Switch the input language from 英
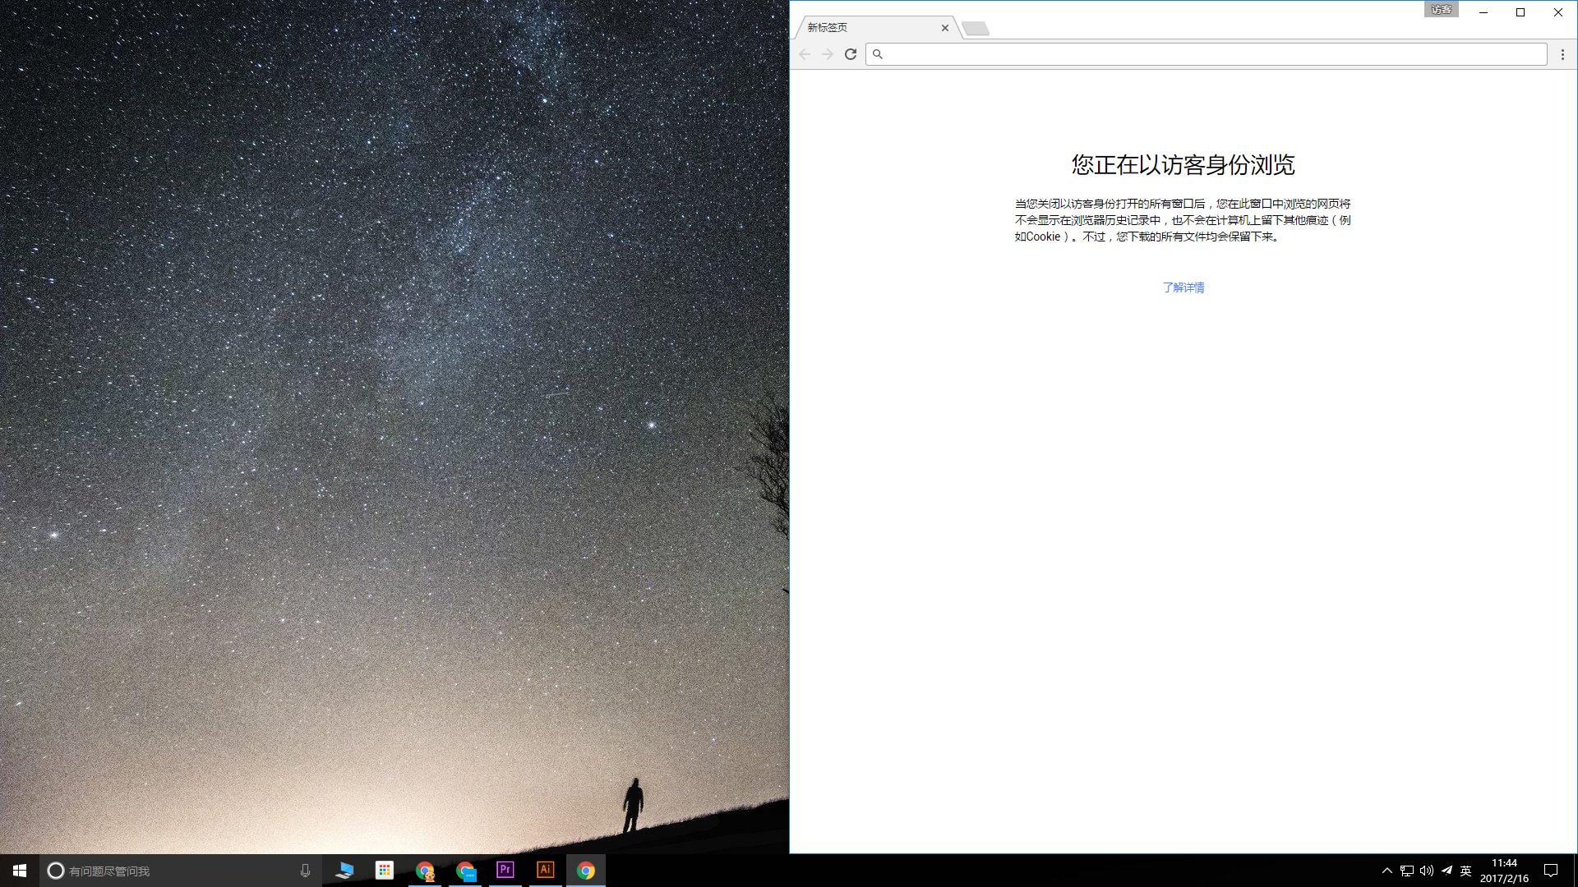The width and height of the screenshot is (1578, 887). (x=1465, y=871)
